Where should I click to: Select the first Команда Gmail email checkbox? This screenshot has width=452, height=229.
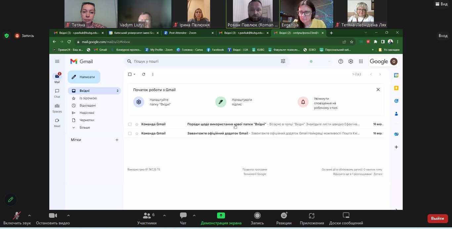coord(130,124)
